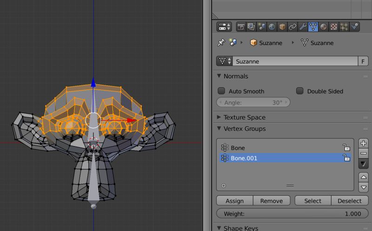Collapse the Shape Keys panel

(219, 228)
